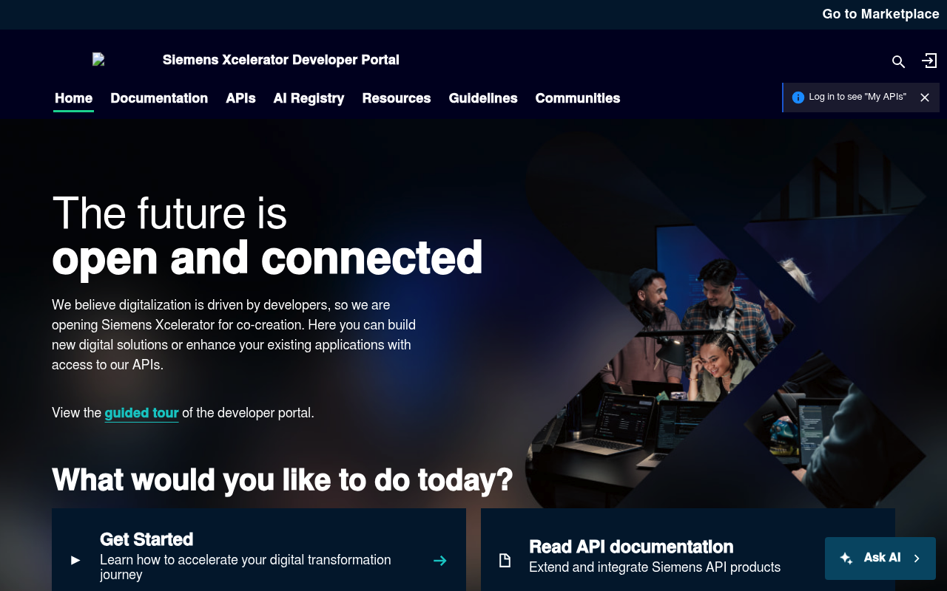The image size is (947, 591).
Task: Click the blue info icon in notification
Action: point(798,98)
